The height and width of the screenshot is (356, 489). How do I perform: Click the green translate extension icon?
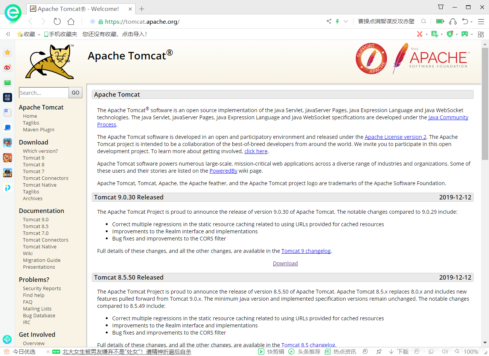point(435,34)
